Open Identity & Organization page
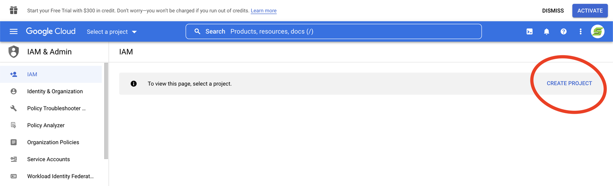 click(x=55, y=92)
